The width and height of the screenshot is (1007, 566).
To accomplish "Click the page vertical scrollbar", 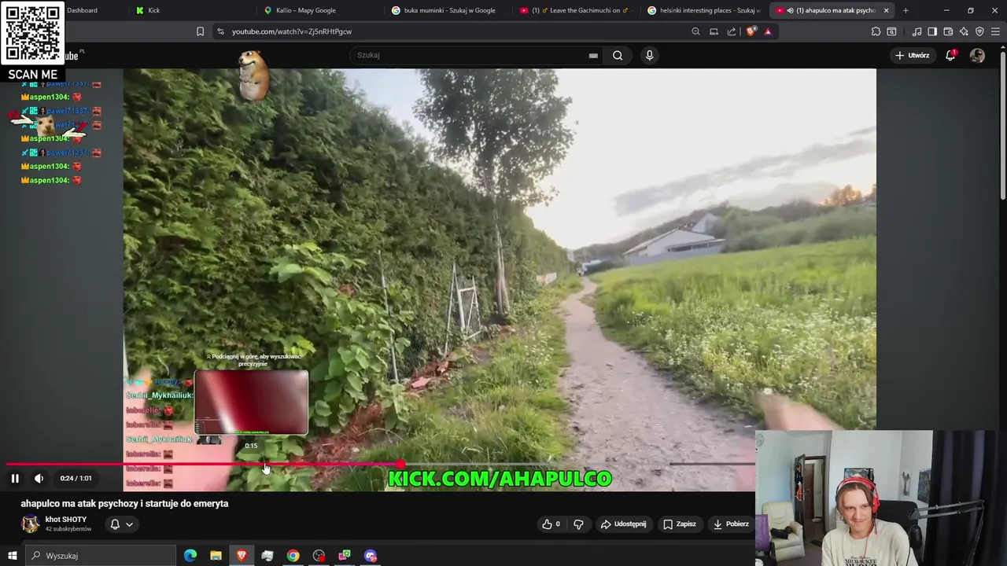I will pos(1002,126).
